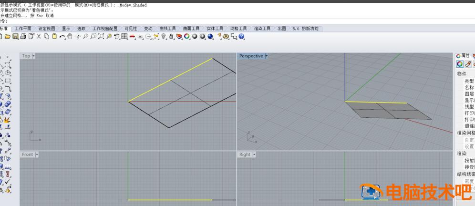
Task: Click the light bulb hide objects icon
Action: pyautogui.click(x=163, y=36)
